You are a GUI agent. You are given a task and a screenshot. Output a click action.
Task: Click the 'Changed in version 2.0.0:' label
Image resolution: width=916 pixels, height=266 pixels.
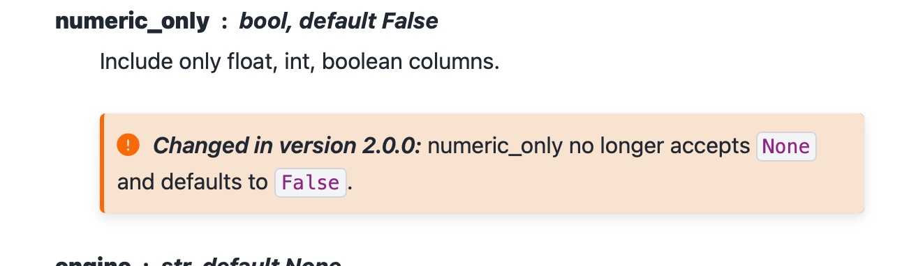(287, 146)
